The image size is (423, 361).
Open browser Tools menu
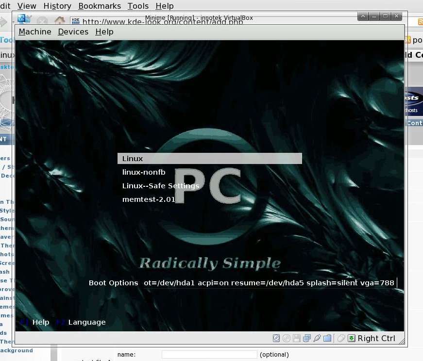138,6
